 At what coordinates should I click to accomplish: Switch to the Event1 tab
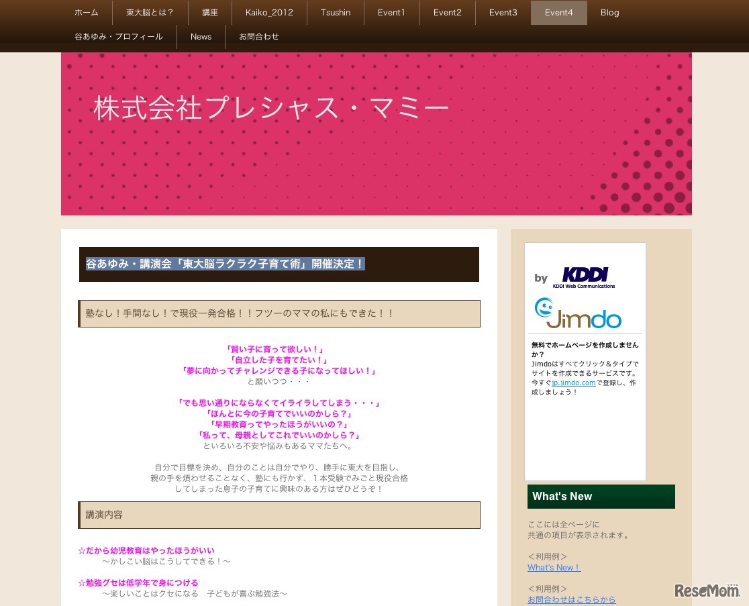(391, 12)
